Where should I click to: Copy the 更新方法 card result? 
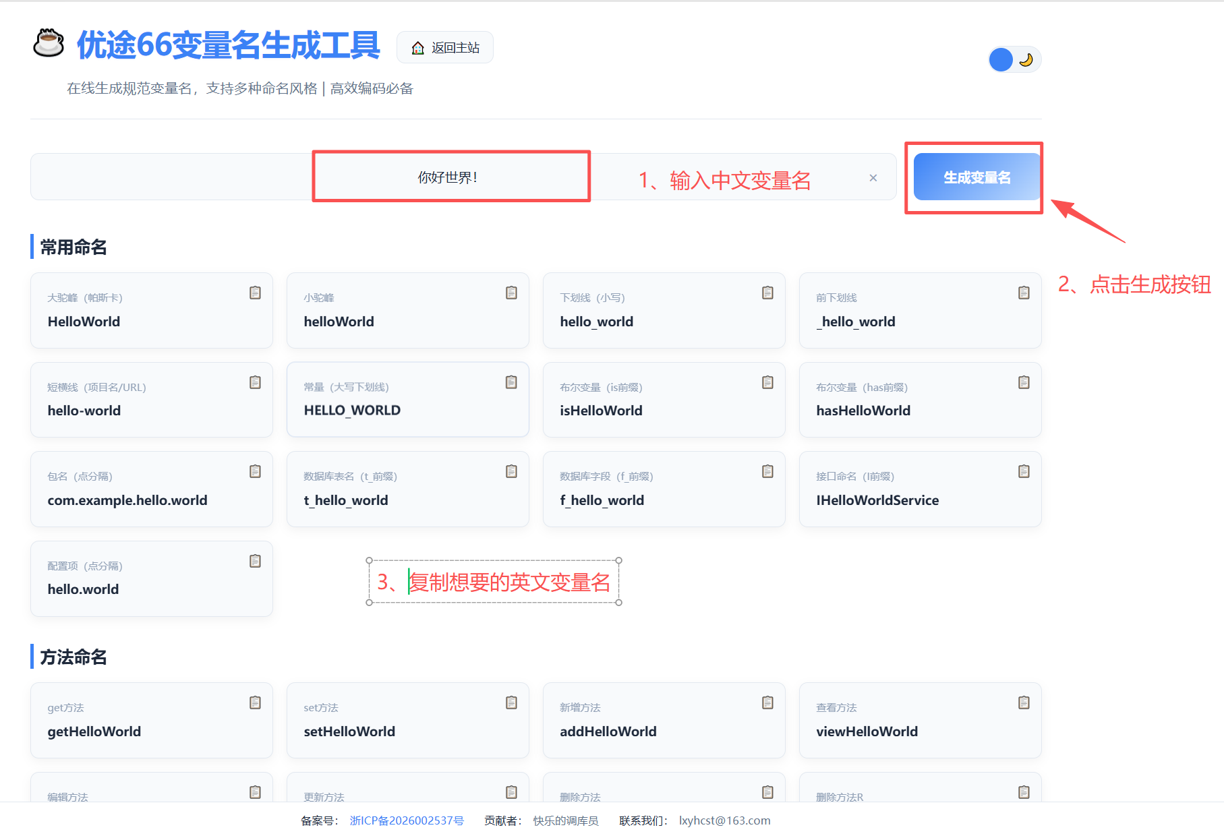(x=511, y=792)
